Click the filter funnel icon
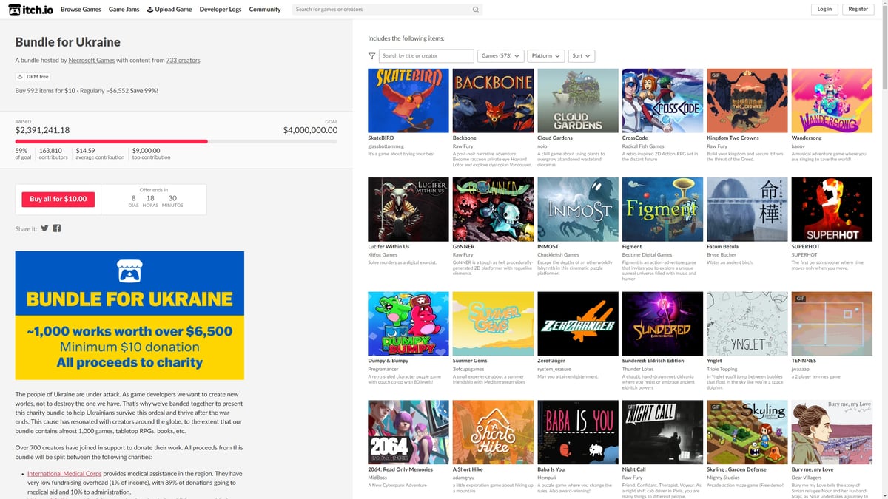The width and height of the screenshot is (888, 499). click(x=371, y=56)
